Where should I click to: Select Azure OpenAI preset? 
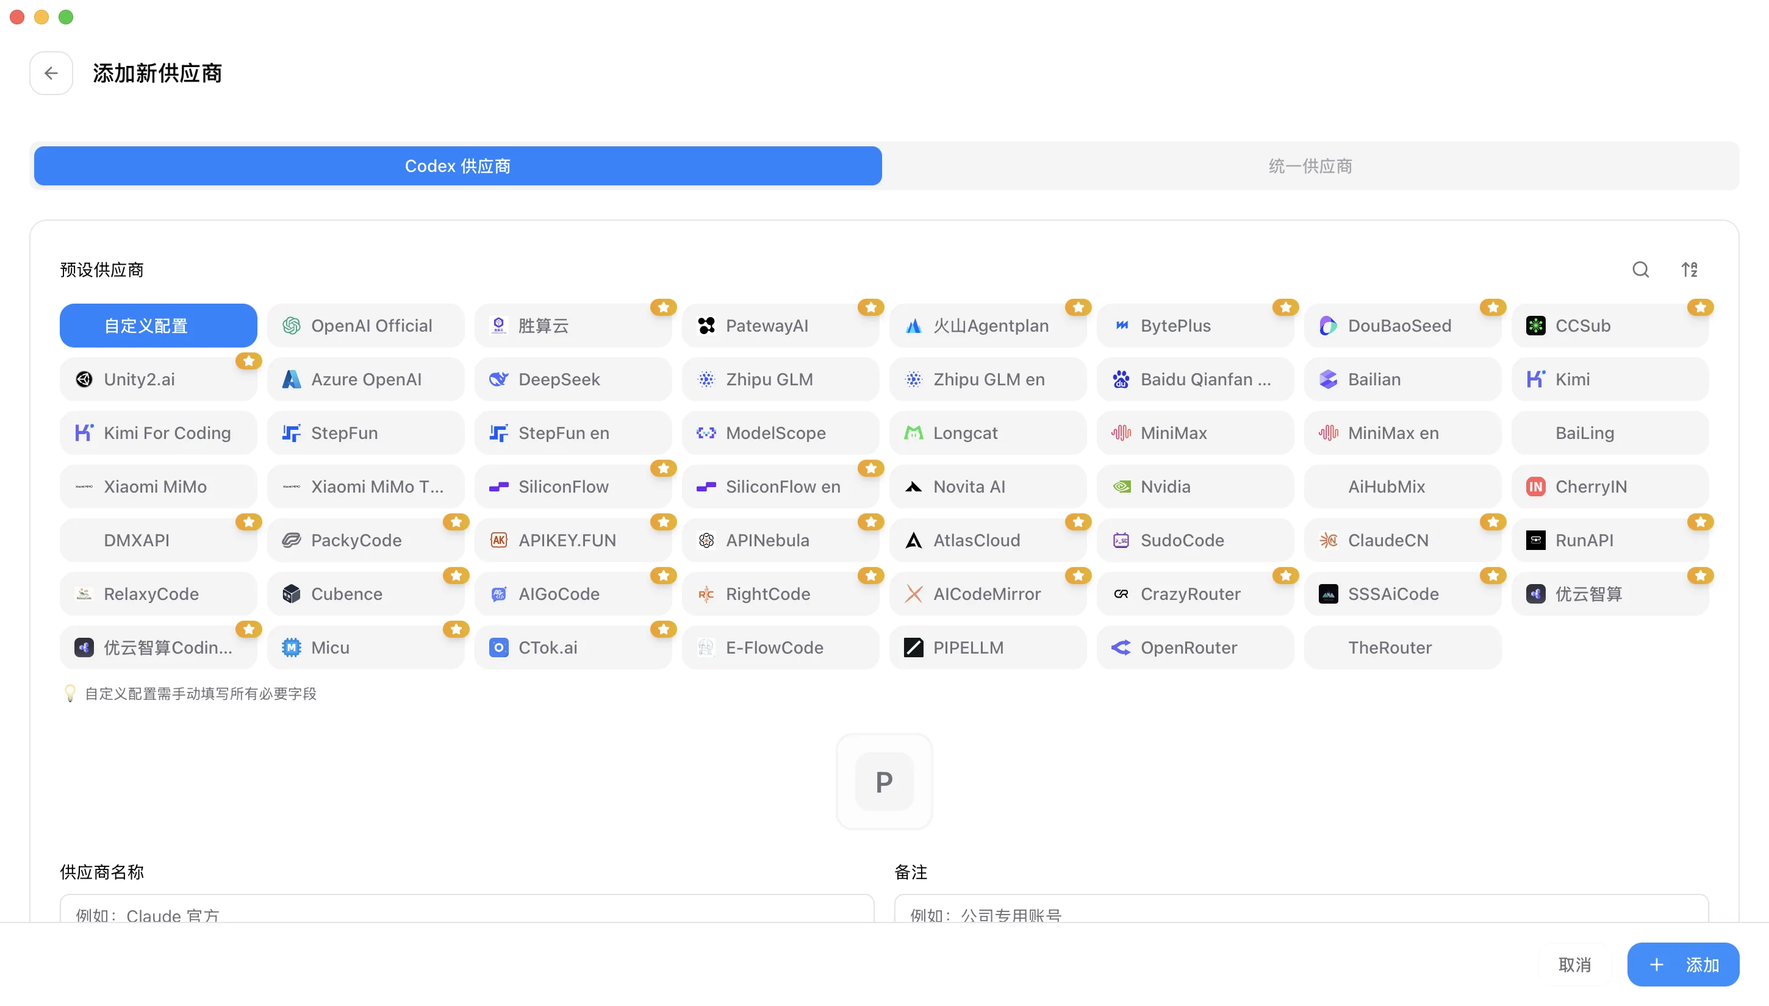pyautogui.click(x=365, y=379)
